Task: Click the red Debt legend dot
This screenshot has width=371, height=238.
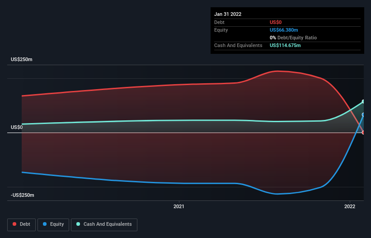Action: click(x=14, y=224)
